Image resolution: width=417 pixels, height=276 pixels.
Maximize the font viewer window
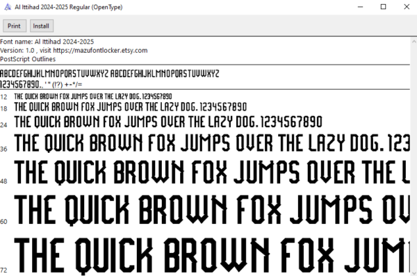383,7
